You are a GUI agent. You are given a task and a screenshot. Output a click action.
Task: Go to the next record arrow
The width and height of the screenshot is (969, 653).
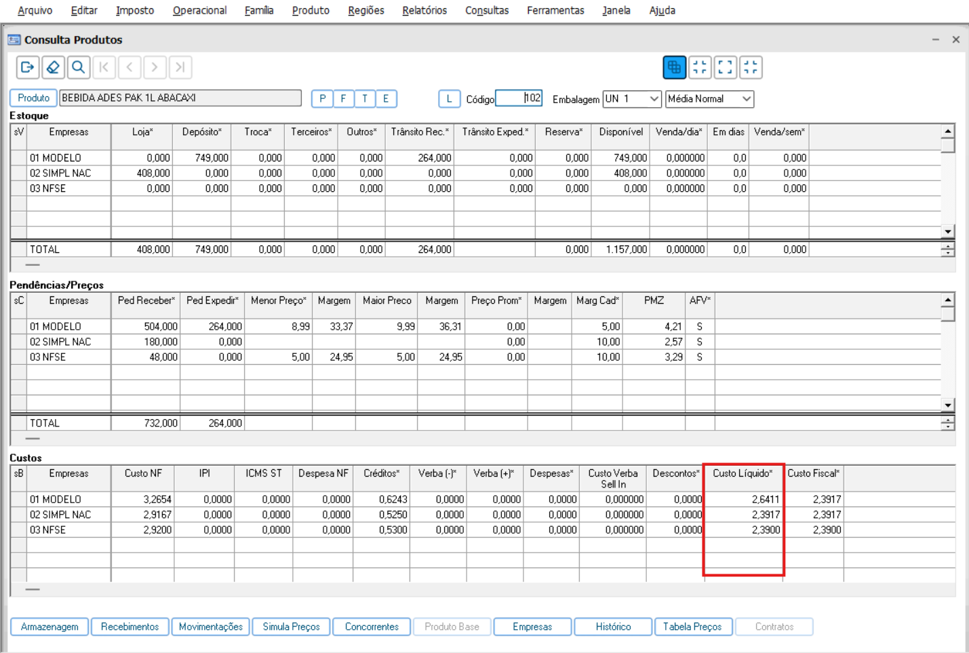[155, 67]
